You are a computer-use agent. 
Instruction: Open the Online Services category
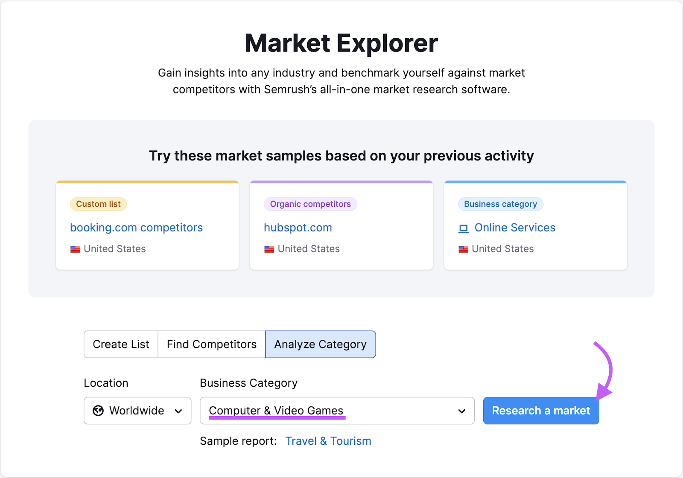[x=515, y=228]
